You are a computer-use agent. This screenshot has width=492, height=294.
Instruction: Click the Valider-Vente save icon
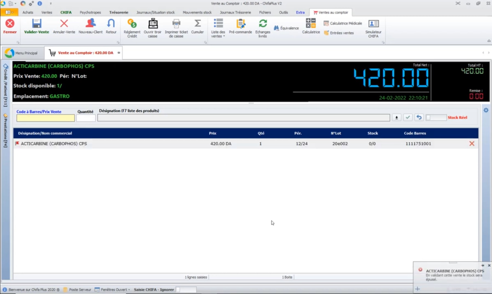(x=36, y=24)
